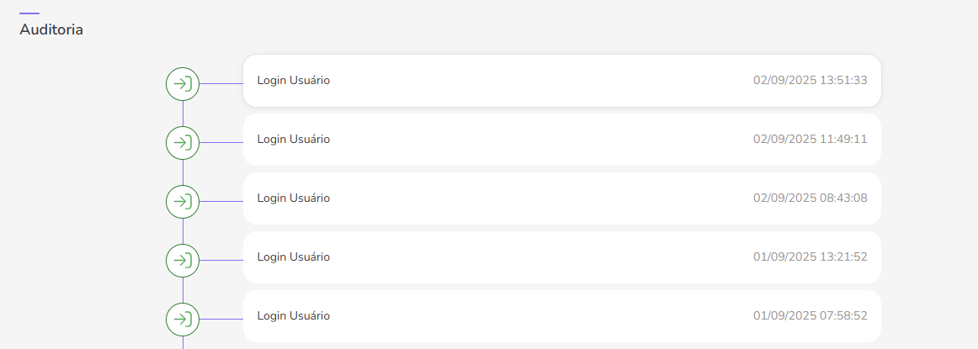Select timestamp 02/09/2025 08:43:08
The width and height of the screenshot is (978, 349).
click(810, 198)
